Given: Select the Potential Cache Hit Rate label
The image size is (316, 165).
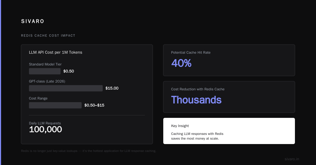Looking at the screenshot, I should pyautogui.click(x=191, y=52).
